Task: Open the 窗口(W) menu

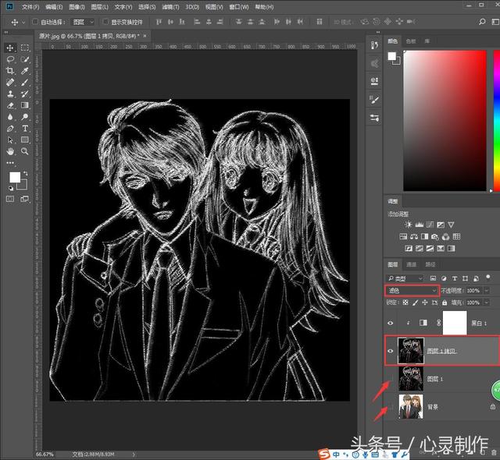Action: tap(239, 7)
